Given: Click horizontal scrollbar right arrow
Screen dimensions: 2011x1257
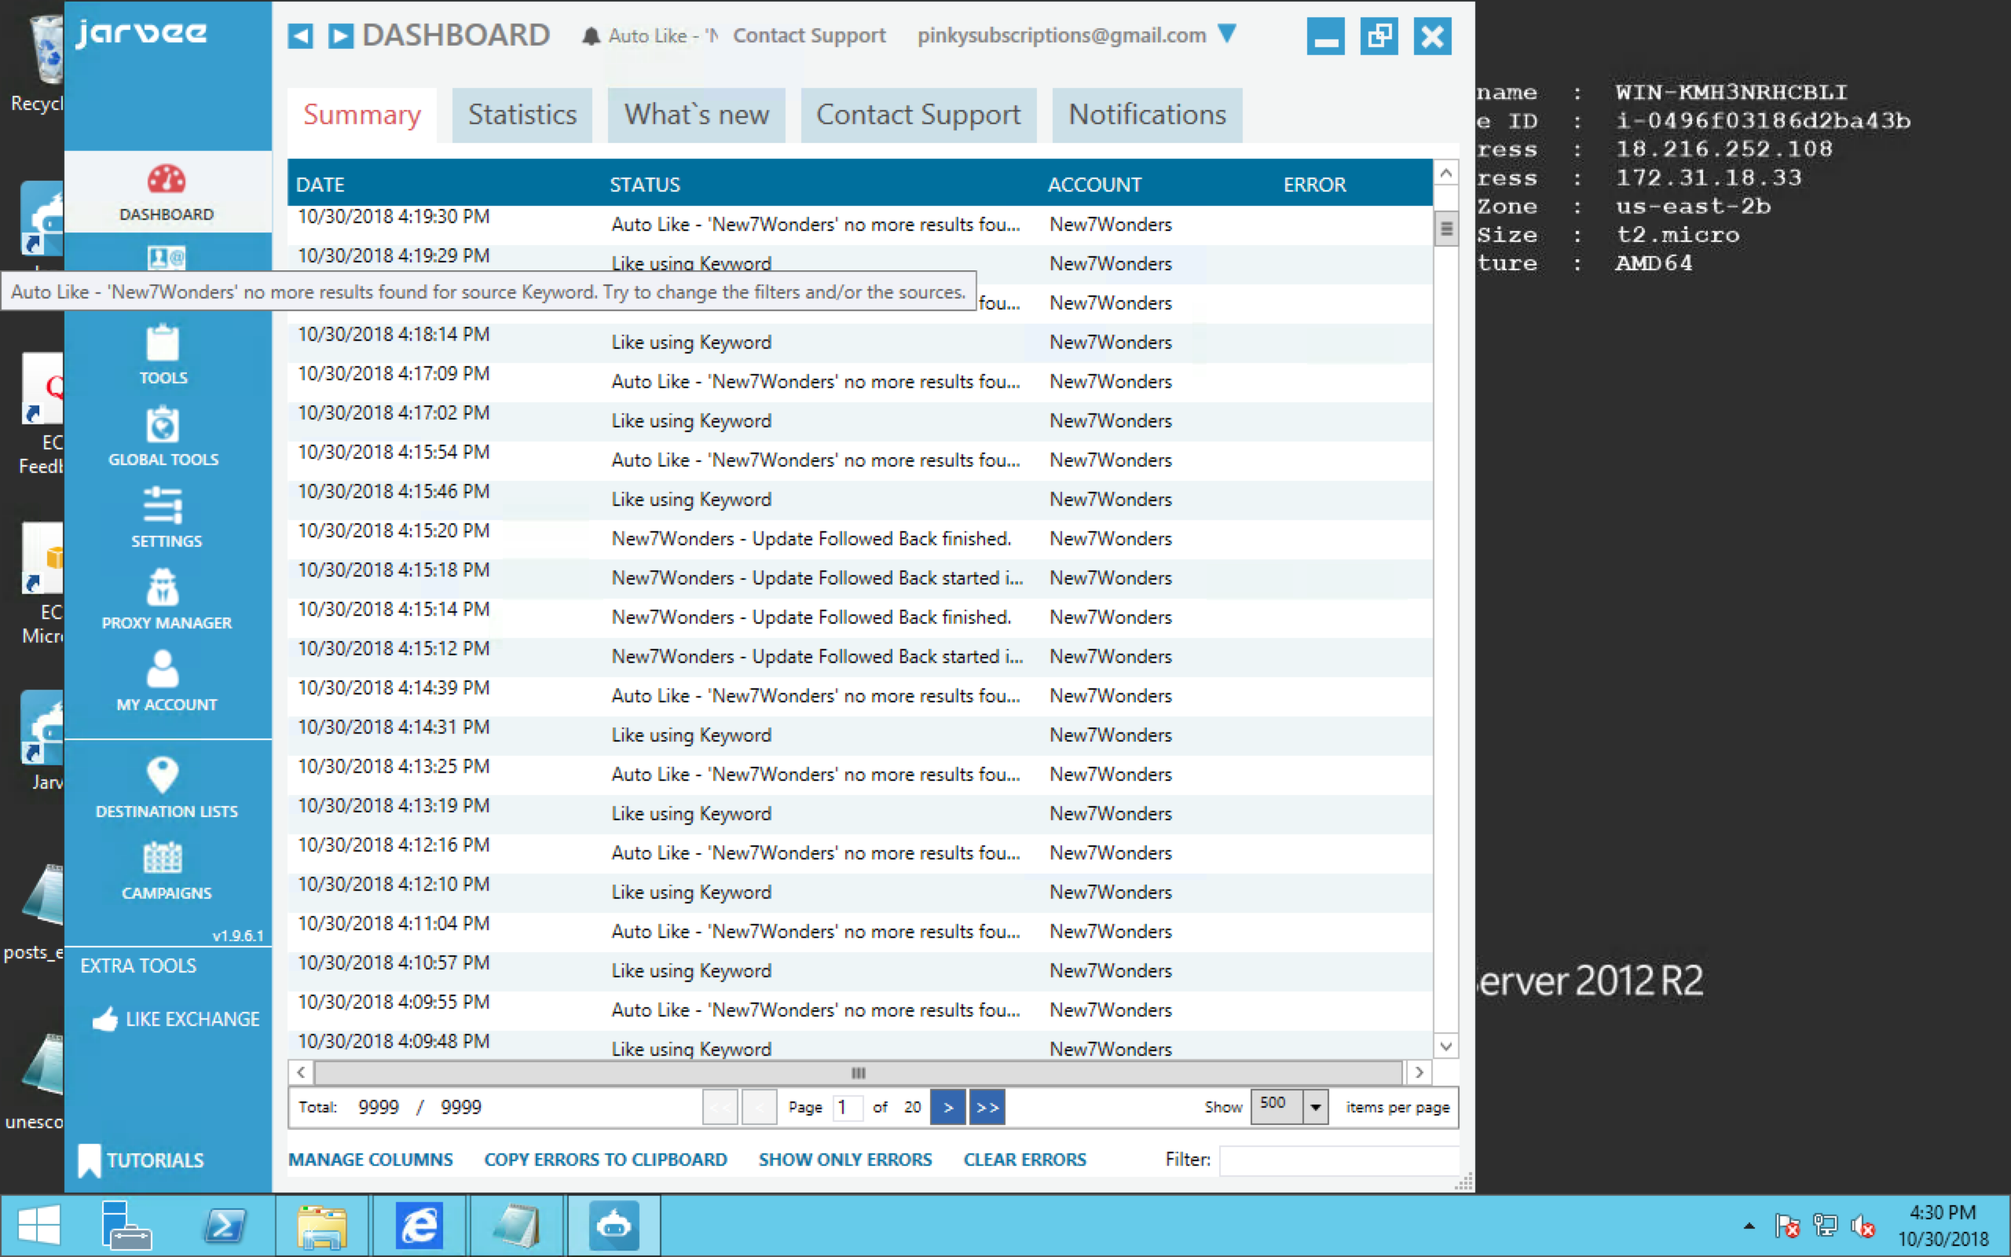Looking at the screenshot, I should tap(1419, 1072).
